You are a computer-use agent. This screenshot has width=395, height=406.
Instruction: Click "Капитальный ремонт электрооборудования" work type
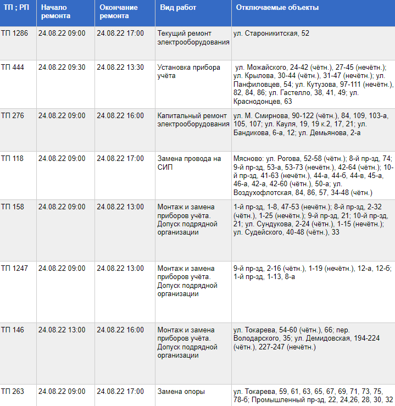pos(193,120)
